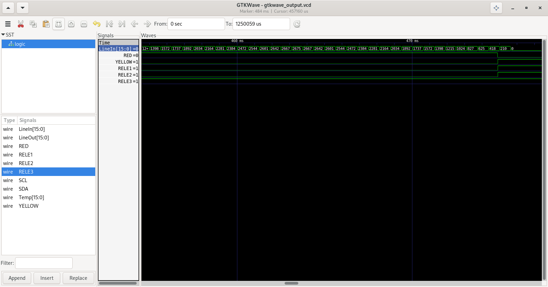This screenshot has height=287, width=548.
Task: Select the RELE1 wire in the signal list
Action: (48, 155)
